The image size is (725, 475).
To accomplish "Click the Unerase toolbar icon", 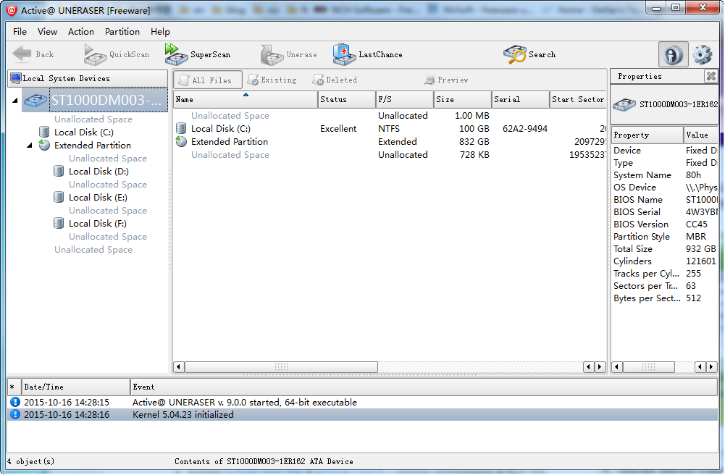I will tap(288, 54).
